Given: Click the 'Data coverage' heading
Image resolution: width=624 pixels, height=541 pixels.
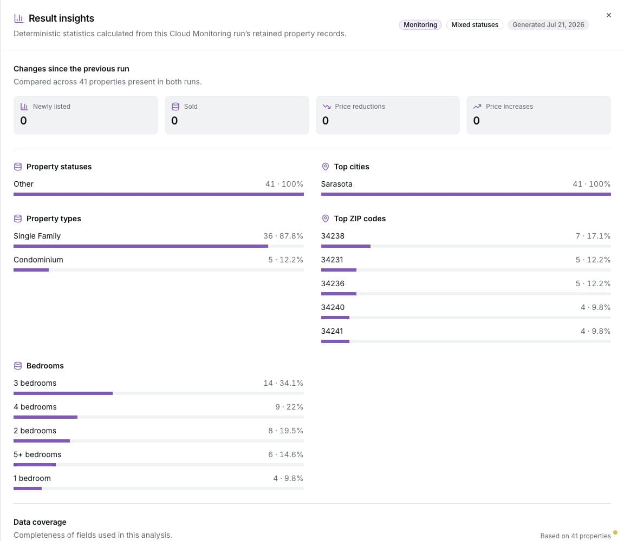Looking at the screenshot, I should pyautogui.click(x=40, y=522).
